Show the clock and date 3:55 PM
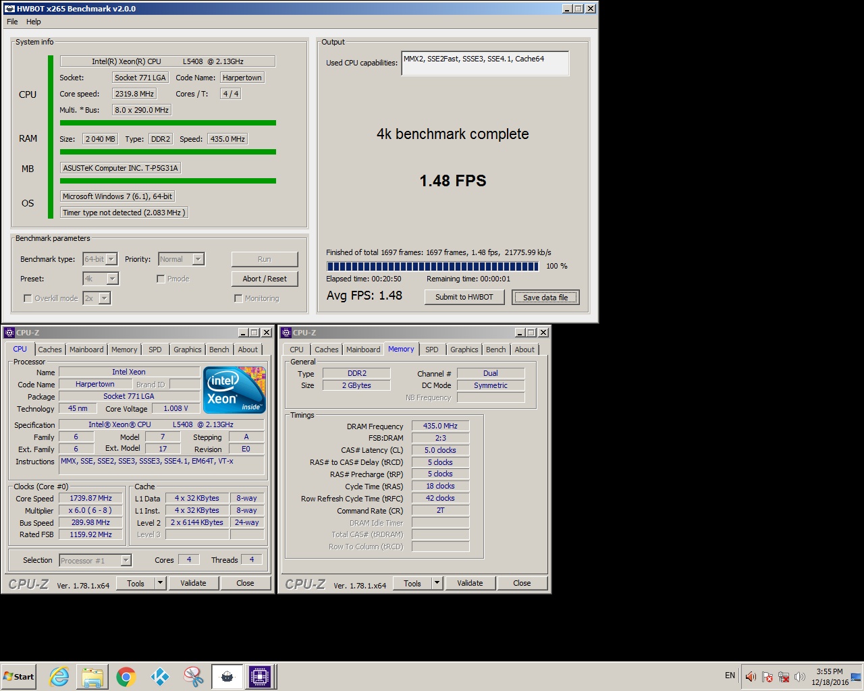This screenshot has width=864, height=691. (x=830, y=677)
